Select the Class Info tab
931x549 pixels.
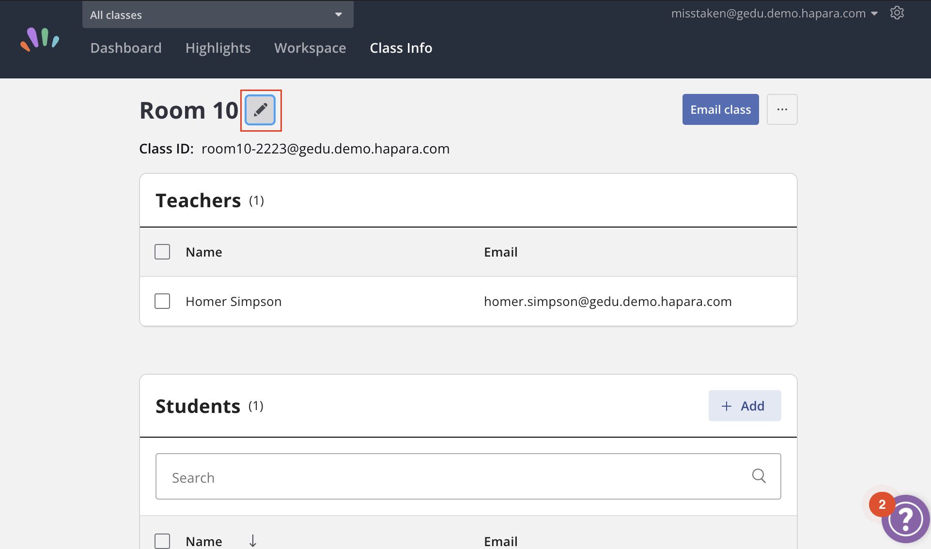coord(401,48)
